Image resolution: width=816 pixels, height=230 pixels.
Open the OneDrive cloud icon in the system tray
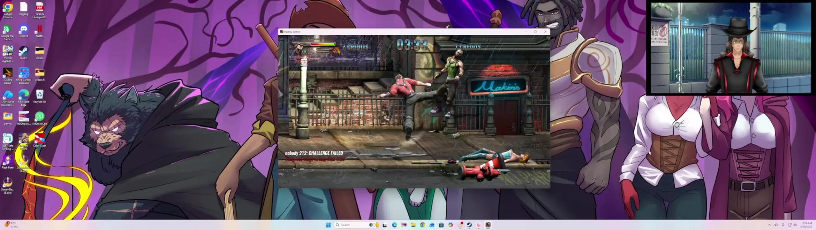click(776, 225)
